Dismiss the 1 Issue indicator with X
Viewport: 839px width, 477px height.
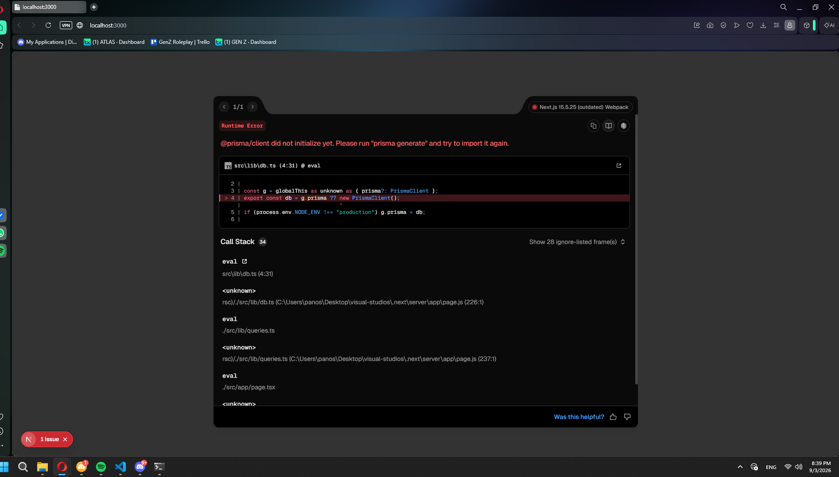click(65, 439)
